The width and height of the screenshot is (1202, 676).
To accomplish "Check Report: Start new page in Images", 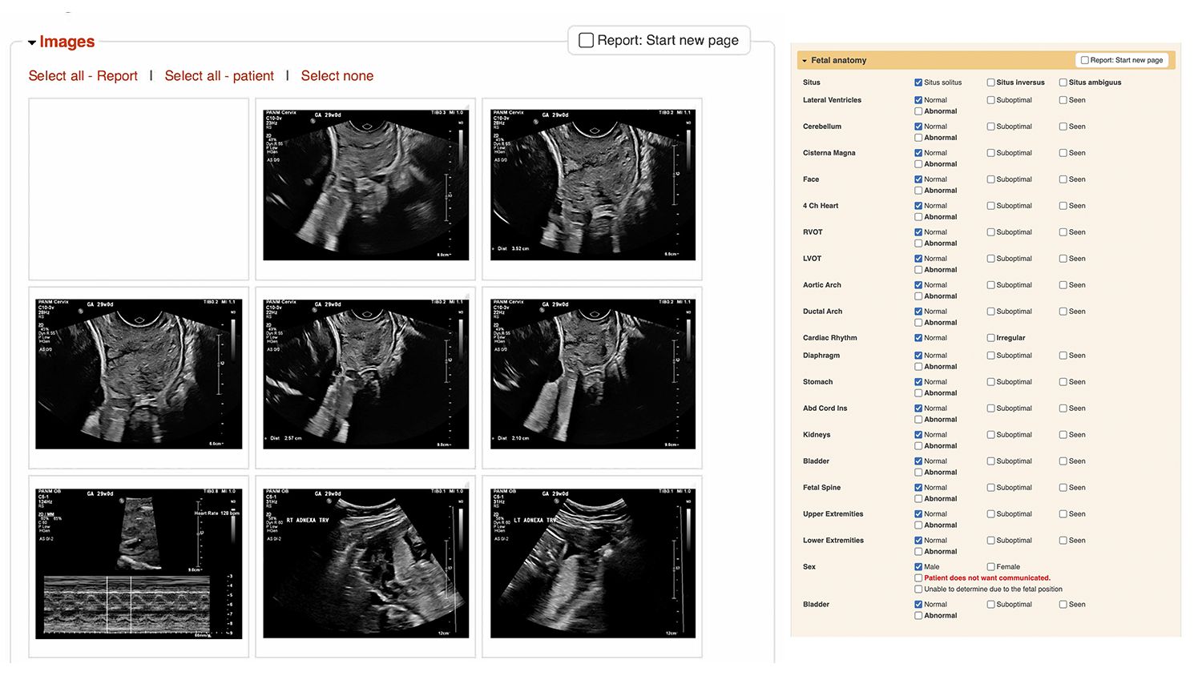I will pyautogui.click(x=587, y=40).
